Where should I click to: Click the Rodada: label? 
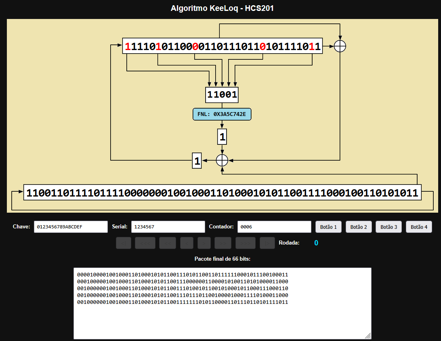coord(289,243)
